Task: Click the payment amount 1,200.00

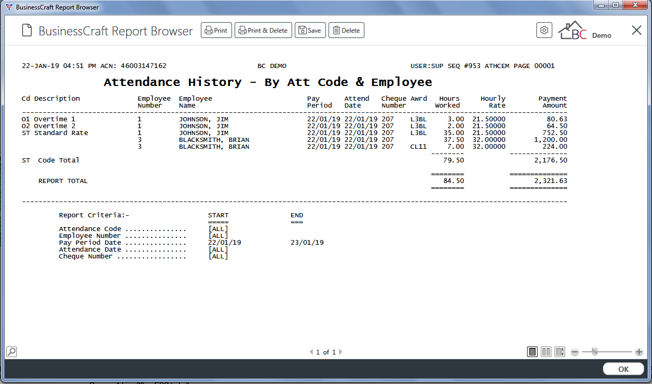Action: point(551,140)
